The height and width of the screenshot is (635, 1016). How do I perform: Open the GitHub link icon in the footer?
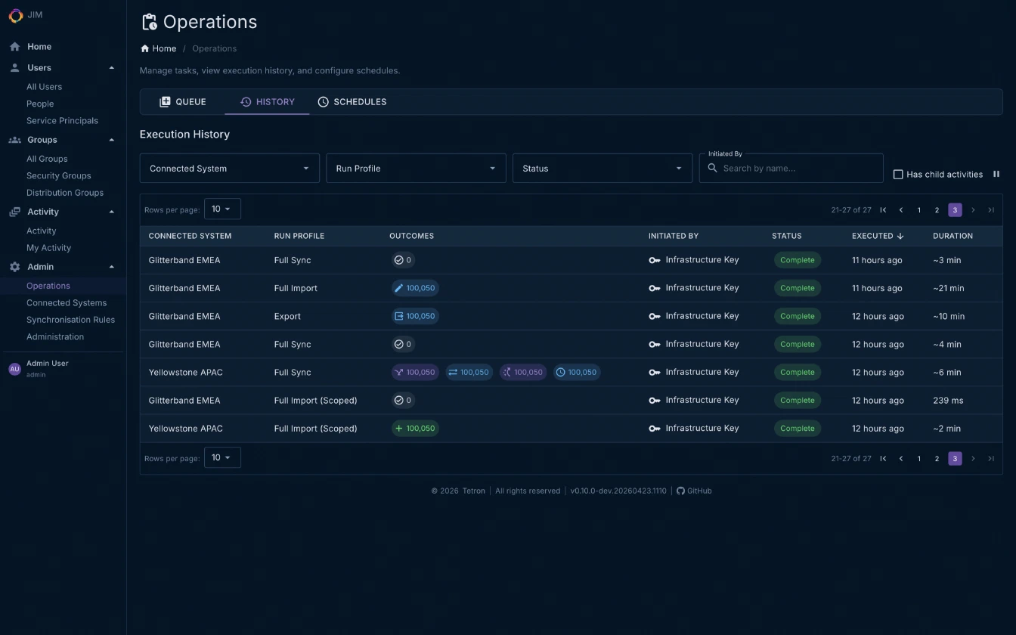click(x=680, y=491)
